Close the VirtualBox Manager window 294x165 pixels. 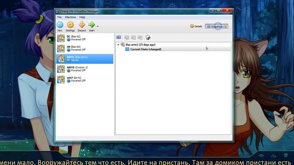coord(227,10)
